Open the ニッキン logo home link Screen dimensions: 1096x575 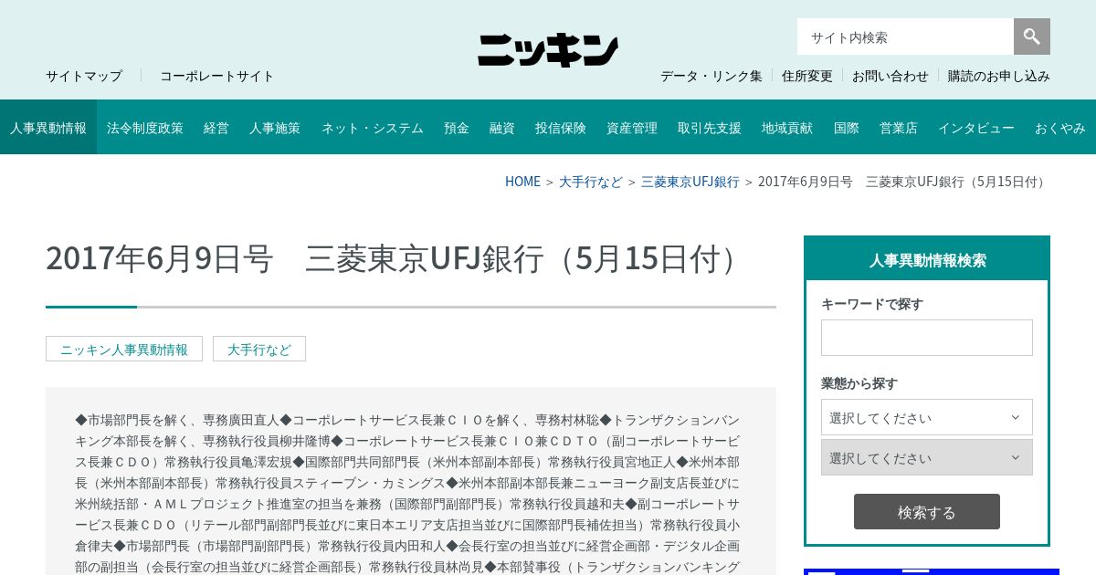[548, 50]
